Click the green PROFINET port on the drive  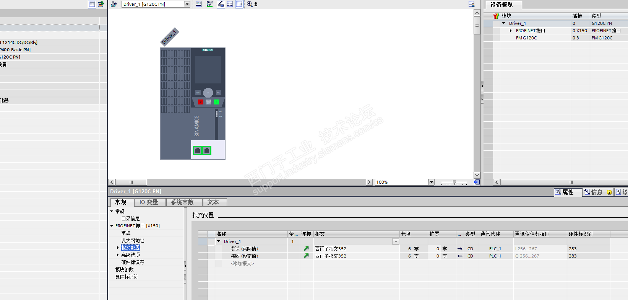tap(202, 150)
